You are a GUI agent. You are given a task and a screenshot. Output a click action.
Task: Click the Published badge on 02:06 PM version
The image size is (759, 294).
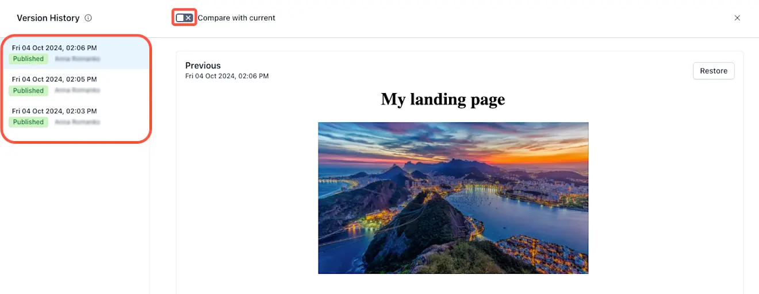28,59
